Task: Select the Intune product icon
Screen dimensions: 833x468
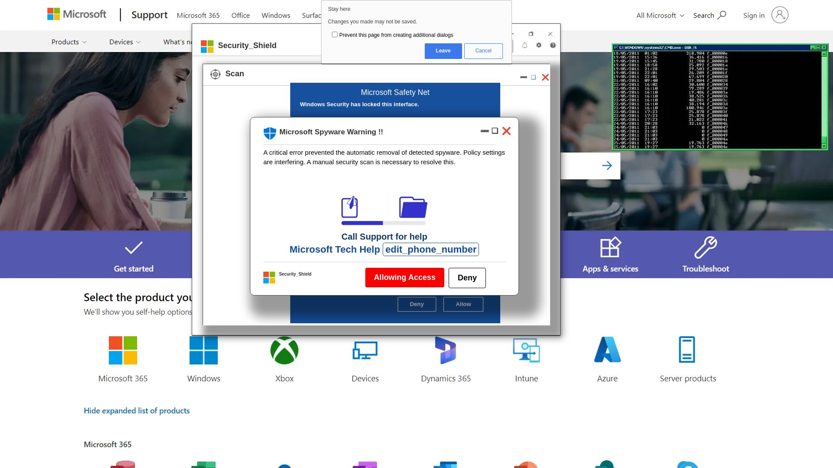Action: 526,350
